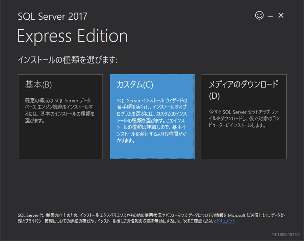Viewport: 304px width, 241px height.
Task: Click the basic install description about データベース エンジン
Action: point(59,111)
